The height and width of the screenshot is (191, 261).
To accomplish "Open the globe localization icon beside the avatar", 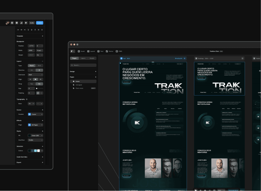I will pos(12,23).
